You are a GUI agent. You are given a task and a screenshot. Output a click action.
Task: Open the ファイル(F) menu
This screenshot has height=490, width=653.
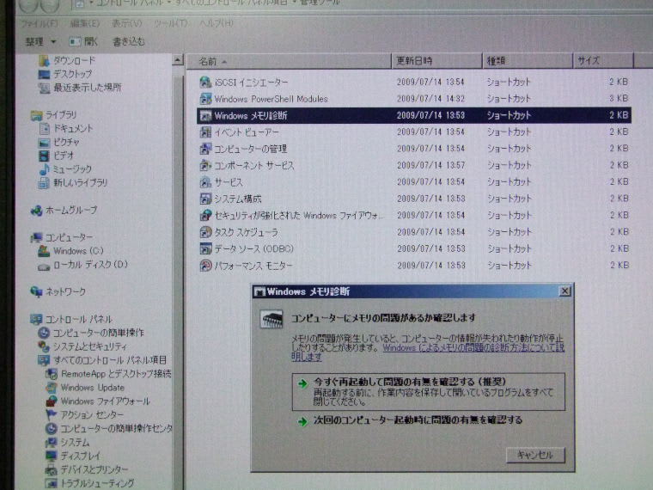(40, 24)
